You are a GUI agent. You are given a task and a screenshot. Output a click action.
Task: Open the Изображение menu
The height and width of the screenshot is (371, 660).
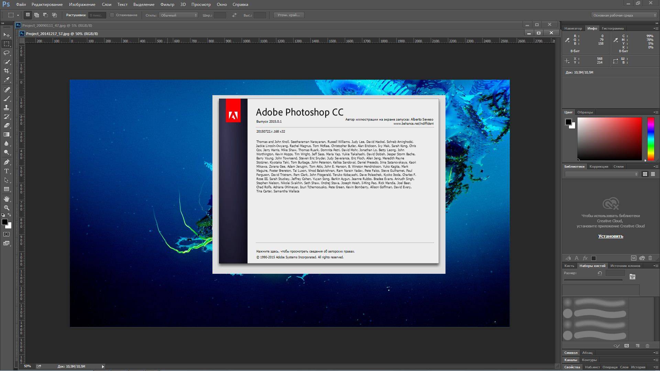(82, 4)
